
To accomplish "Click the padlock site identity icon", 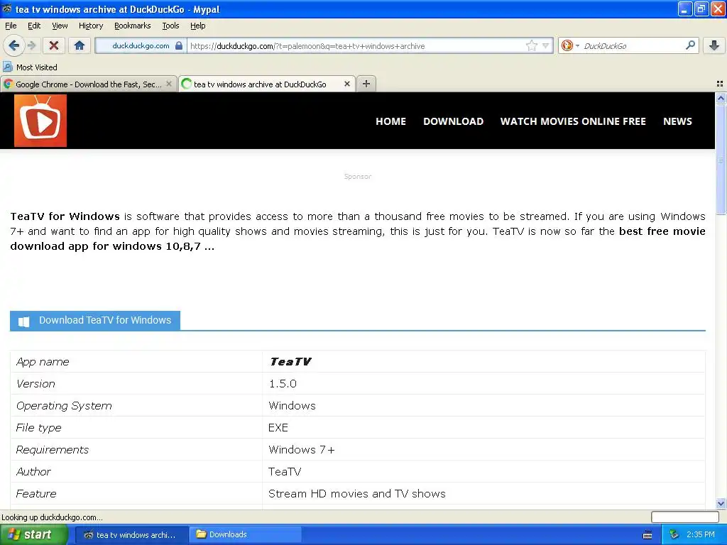I will [x=178, y=45].
